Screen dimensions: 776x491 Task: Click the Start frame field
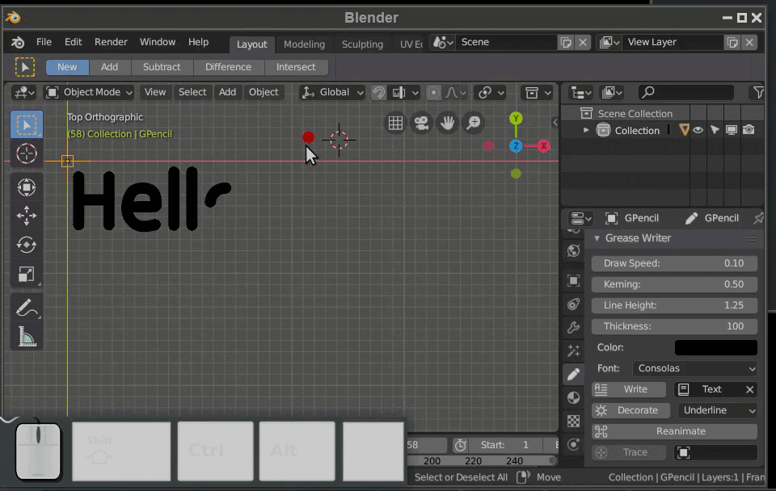[x=504, y=445]
